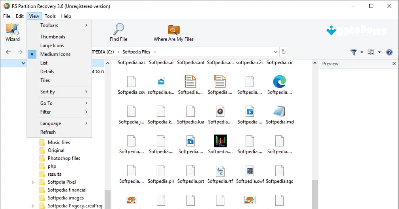Screen dimensions: 399x209
Task: Apply a filter using the funnel icon
Action: click(x=353, y=52)
